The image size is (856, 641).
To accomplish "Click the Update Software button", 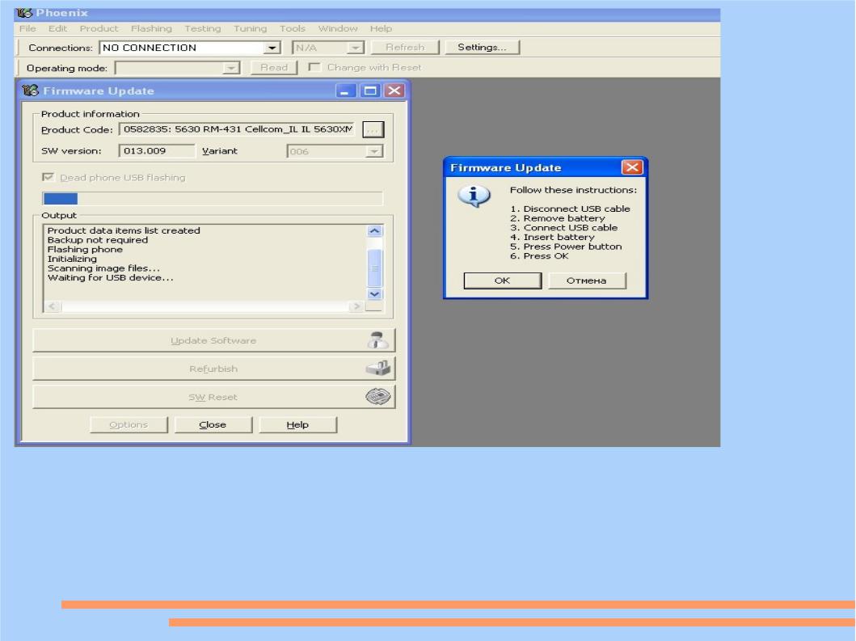I will point(213,340).
